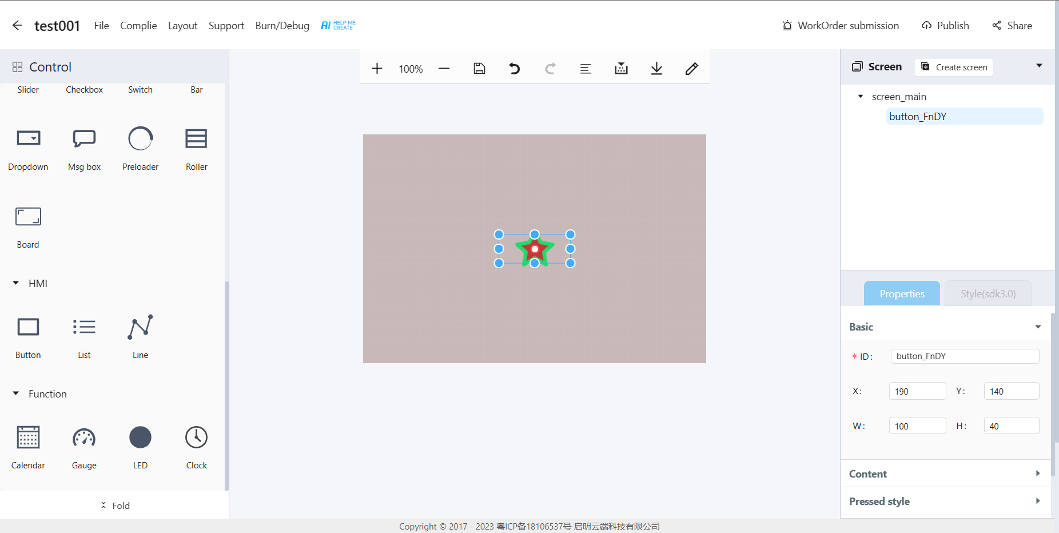Click the Share button
Viewport: 1059px width, 533px height.
click(x=1012, y=25)
